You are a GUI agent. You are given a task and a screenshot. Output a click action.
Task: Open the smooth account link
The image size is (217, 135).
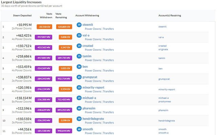pos(88,129)
